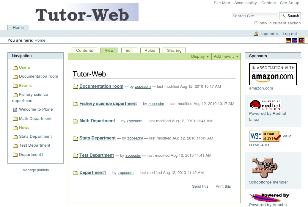Open the Math Department heading link

pos(97,121)
